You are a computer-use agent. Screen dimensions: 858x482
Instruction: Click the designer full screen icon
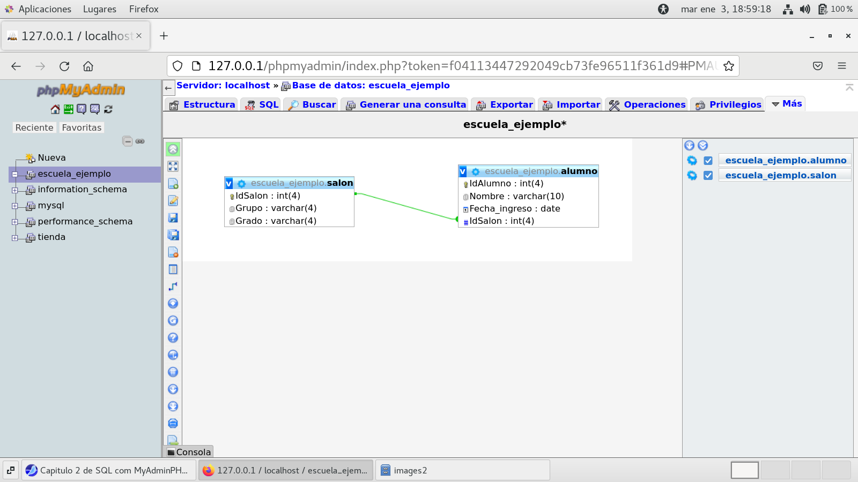[173, 167]
